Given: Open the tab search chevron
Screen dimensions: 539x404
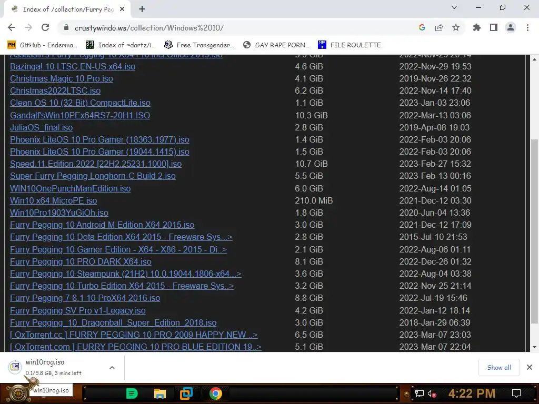Looking at the screenshot, I should (454, 7).
